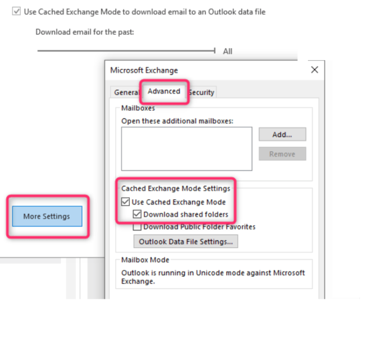
Task: Open the More Settings button
Action: pos(47,216)
